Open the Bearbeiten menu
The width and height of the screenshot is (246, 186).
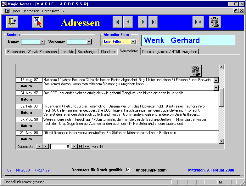coord(31,11)
